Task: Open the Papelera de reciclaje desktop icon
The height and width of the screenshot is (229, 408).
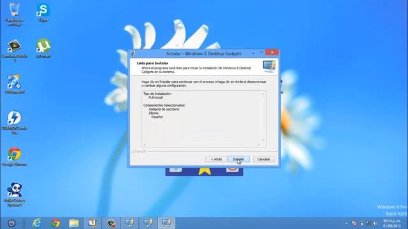Action: (x=14, y=14)
